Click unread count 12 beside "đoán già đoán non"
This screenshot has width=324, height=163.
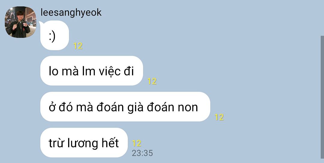point(219,117)
